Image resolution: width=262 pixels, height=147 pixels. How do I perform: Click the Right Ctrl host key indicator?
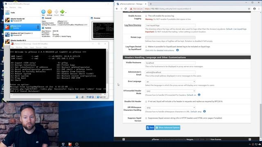[102, 97]
